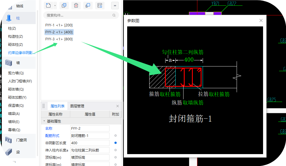Click 取墙纵筋 text in diagram
This screenshot has width=286, height=166.
point(193,102)
